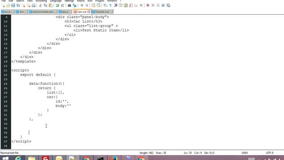
Task: Click the 'export default {' code line
Action: [38, 75]
